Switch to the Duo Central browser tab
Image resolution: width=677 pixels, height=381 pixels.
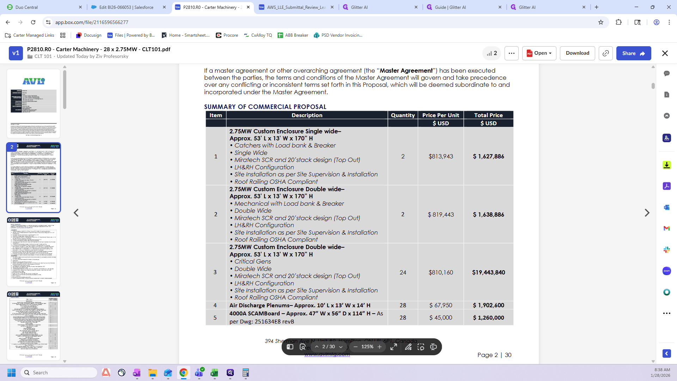pyautogui.click(x=44, y=7)
